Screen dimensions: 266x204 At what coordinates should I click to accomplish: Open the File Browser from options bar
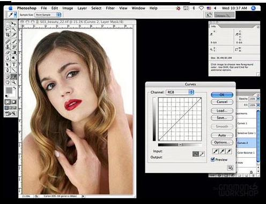pos(209,15)
